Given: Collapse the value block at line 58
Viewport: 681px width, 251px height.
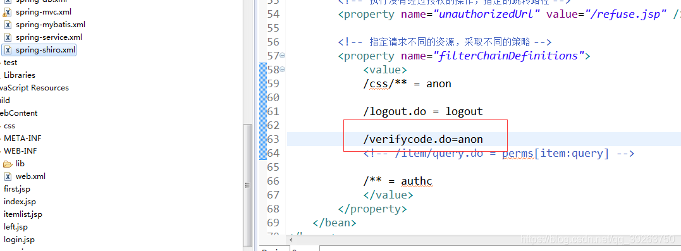Looking at the screenshot, I should (283, 70).
